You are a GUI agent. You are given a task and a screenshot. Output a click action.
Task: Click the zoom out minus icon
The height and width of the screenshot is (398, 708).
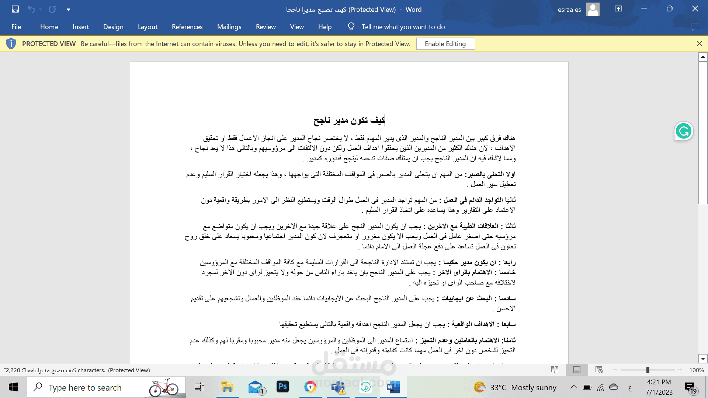click(615, 370)
